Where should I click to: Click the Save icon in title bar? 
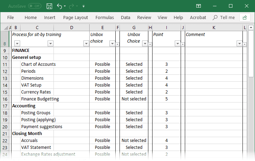click(49, 6)
